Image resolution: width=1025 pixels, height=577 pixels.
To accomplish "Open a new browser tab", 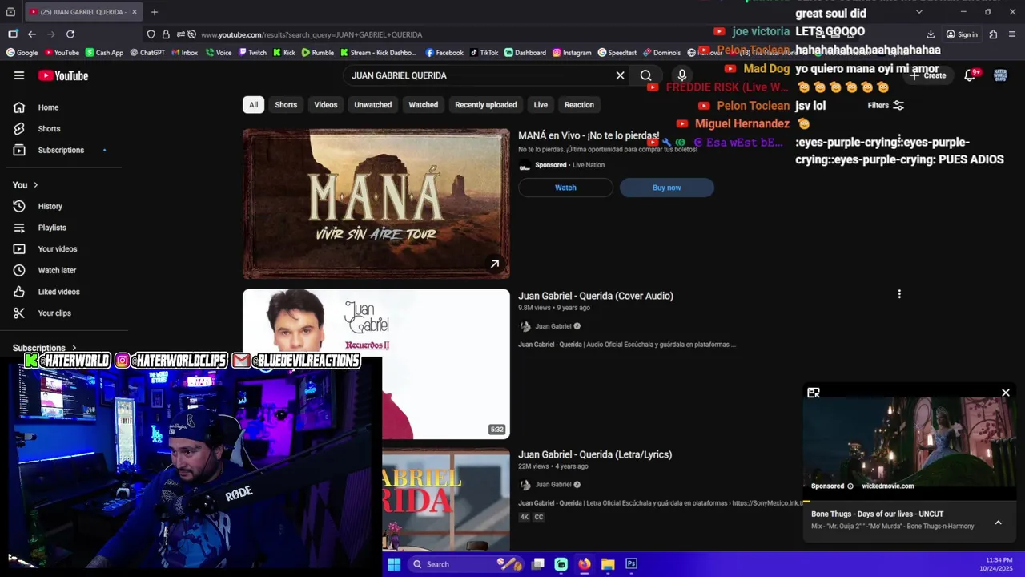I will (x=155, y=12).
